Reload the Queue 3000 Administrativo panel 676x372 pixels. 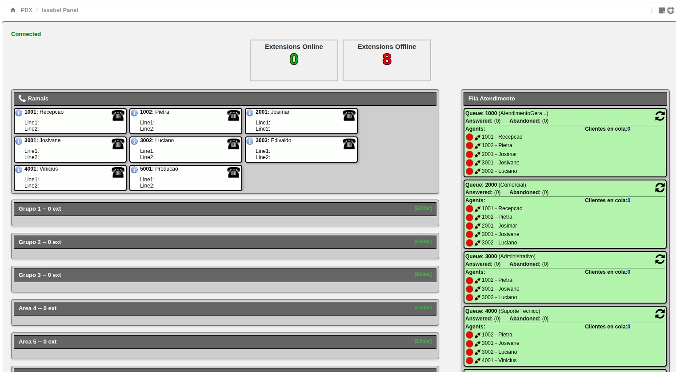[x=660, y=259]
